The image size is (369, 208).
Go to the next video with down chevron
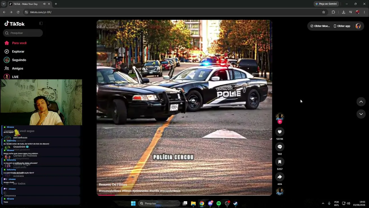[x=361, y=114]
